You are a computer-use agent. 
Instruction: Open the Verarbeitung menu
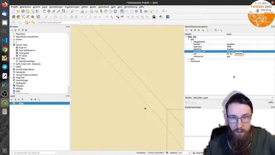(x=131, y=7)
